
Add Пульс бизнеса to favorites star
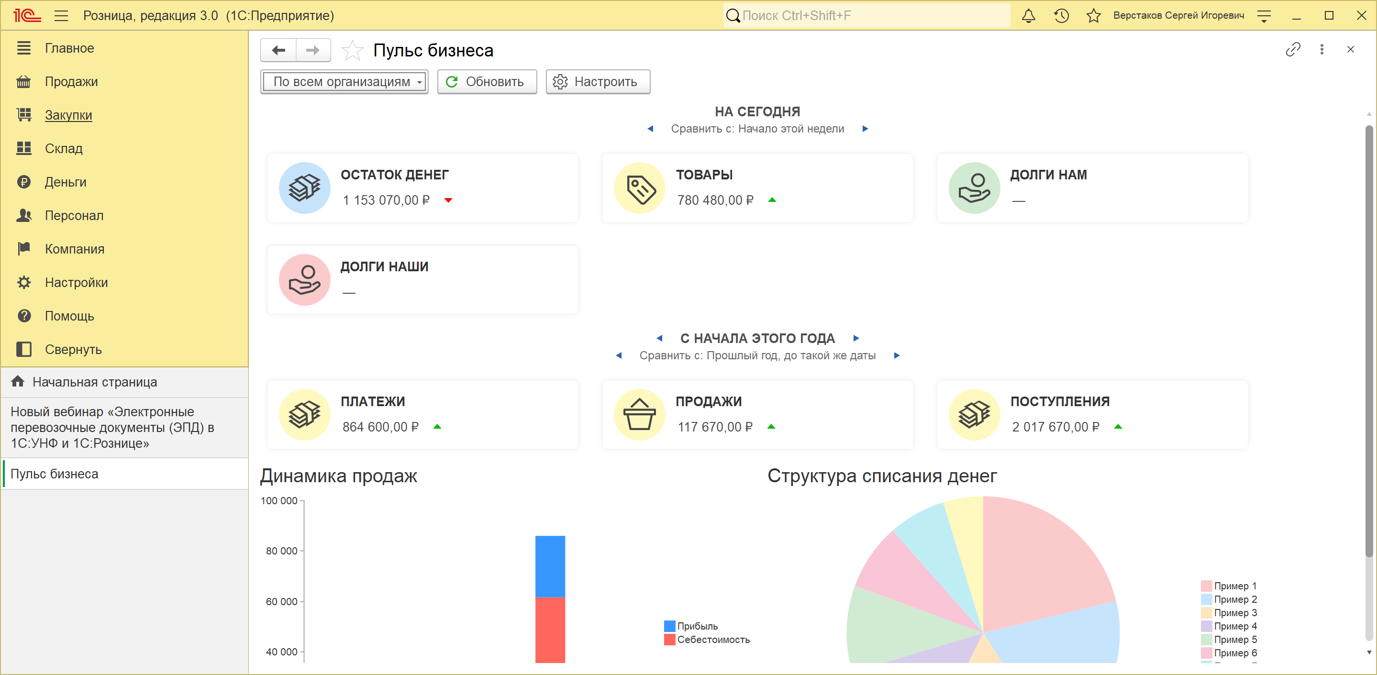point(352,51)
